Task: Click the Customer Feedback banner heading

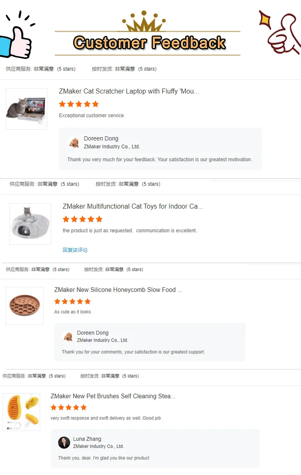Action: tap(149, 43)
